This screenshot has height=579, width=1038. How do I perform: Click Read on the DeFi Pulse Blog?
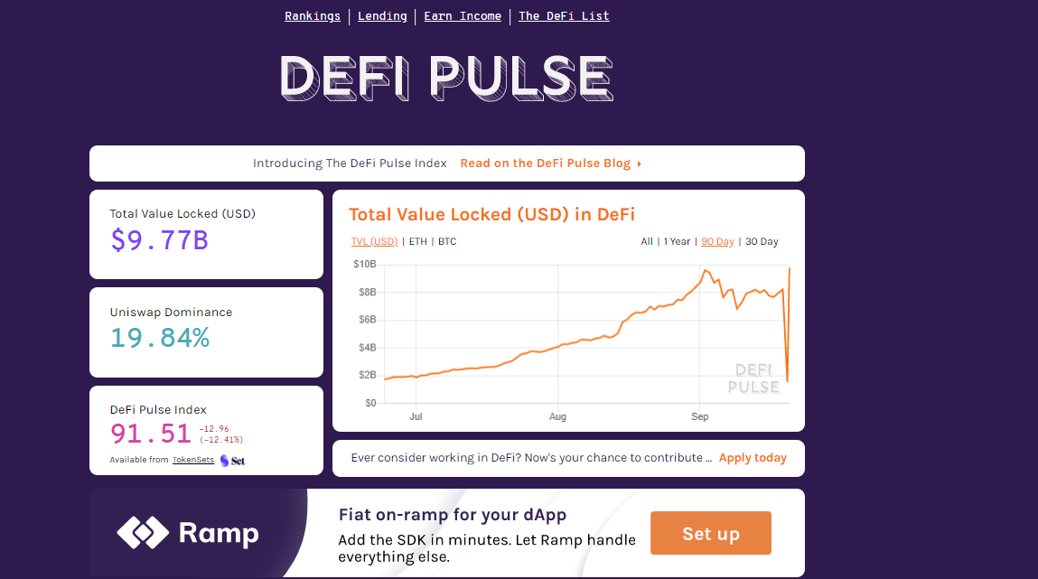coord(546,163)
